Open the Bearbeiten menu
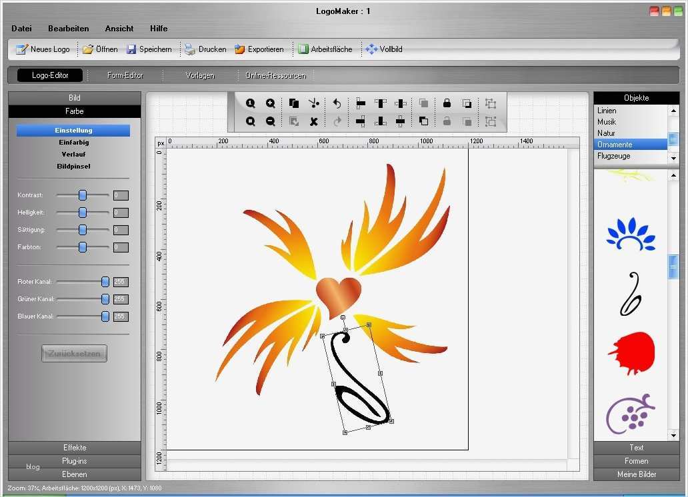The image size is (688, 497). [x=68, y=28]
